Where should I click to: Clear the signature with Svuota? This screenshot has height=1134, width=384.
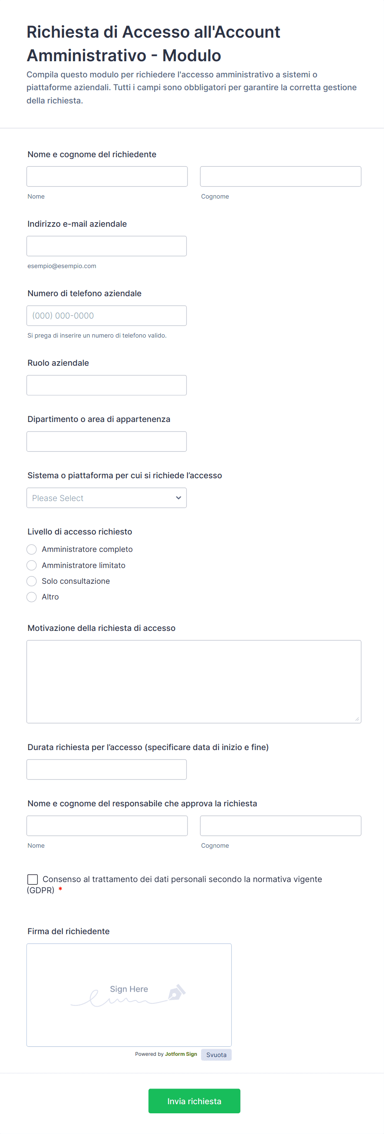coord(216,1055)
